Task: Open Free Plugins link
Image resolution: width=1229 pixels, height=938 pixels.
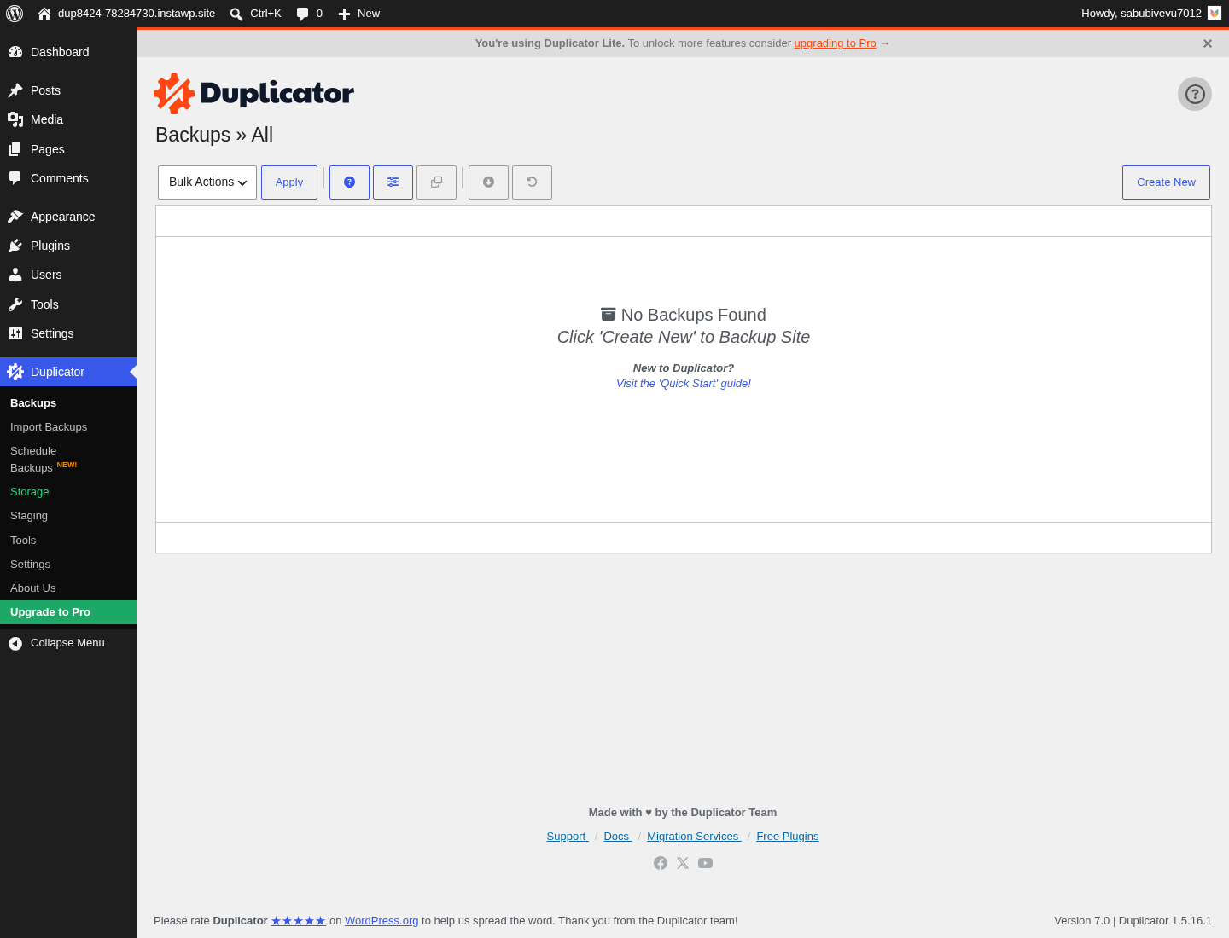Action: tap(787, 837)
